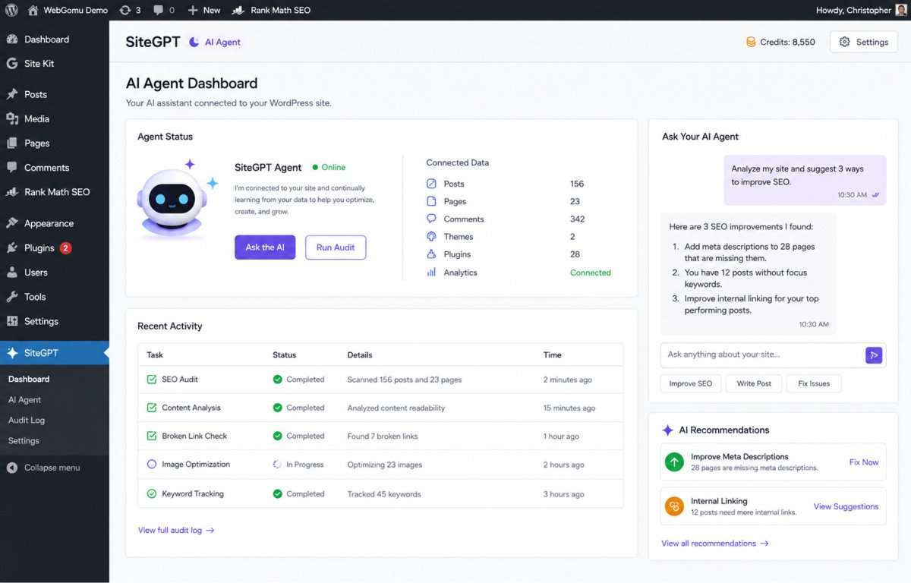Click the View Suggestions link
This screenshot has width=911, height=583.
click(x=846, y=506)
